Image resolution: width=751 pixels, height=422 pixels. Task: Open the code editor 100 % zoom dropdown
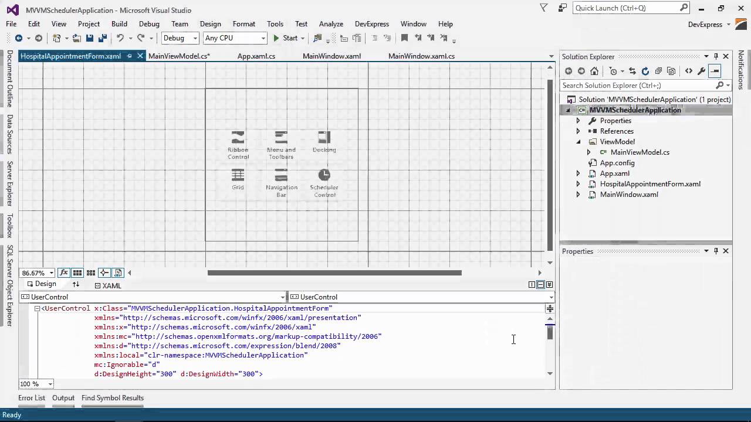(50, 384)
